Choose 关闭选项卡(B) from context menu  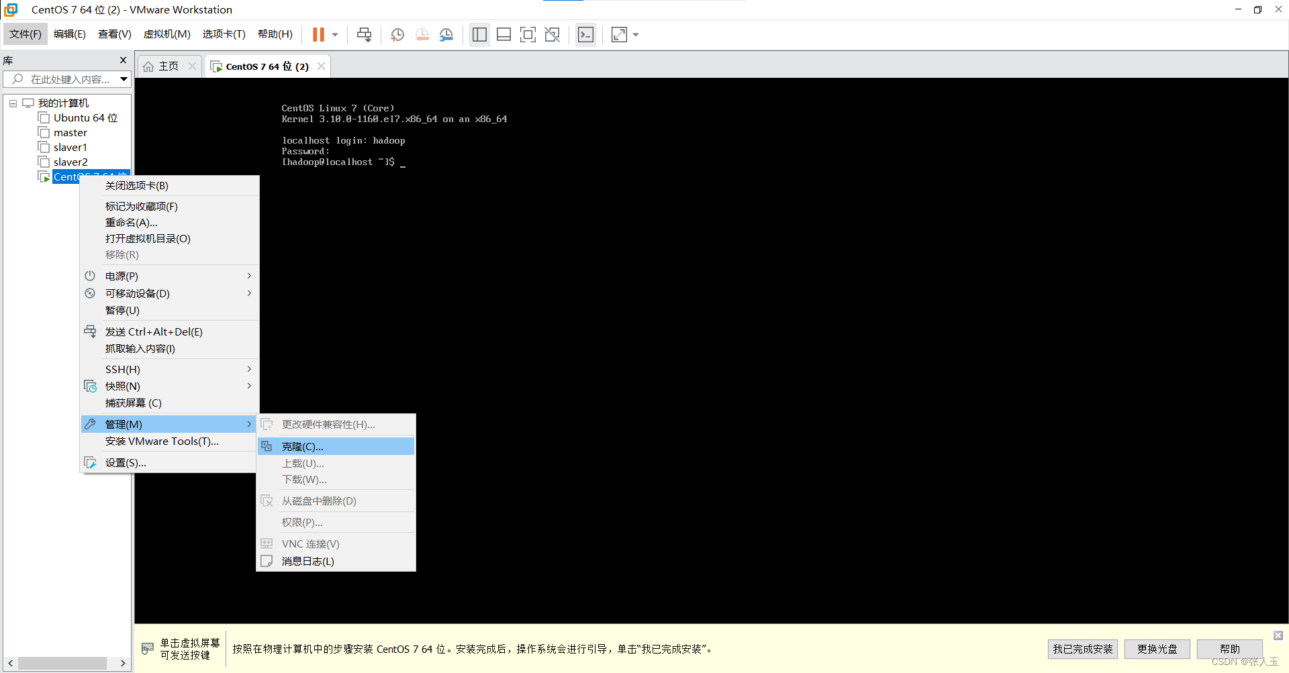[x=169, y=185]
